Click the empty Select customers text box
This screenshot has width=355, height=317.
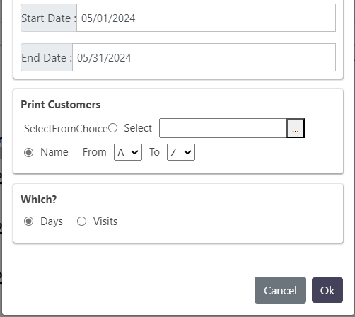[223, 128]
